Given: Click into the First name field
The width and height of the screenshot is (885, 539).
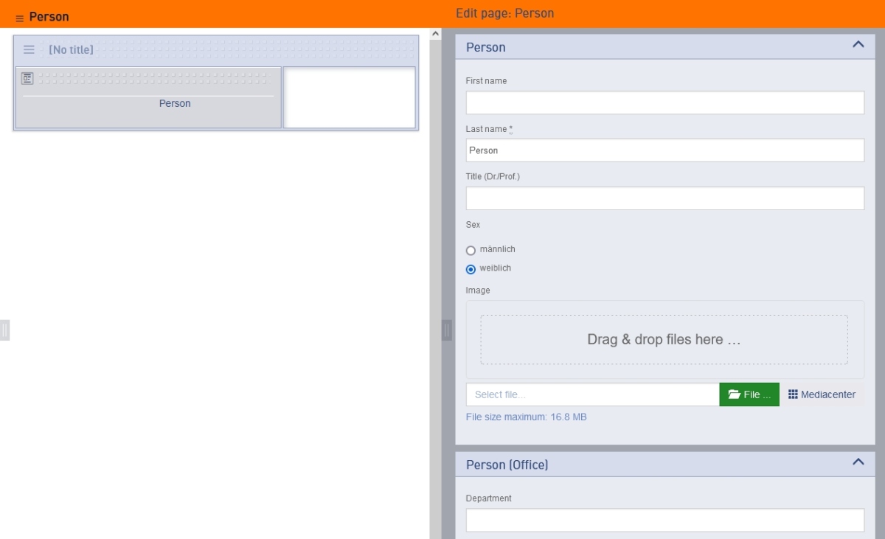Looking at the screenshot, I should click(x=664, y=102).
